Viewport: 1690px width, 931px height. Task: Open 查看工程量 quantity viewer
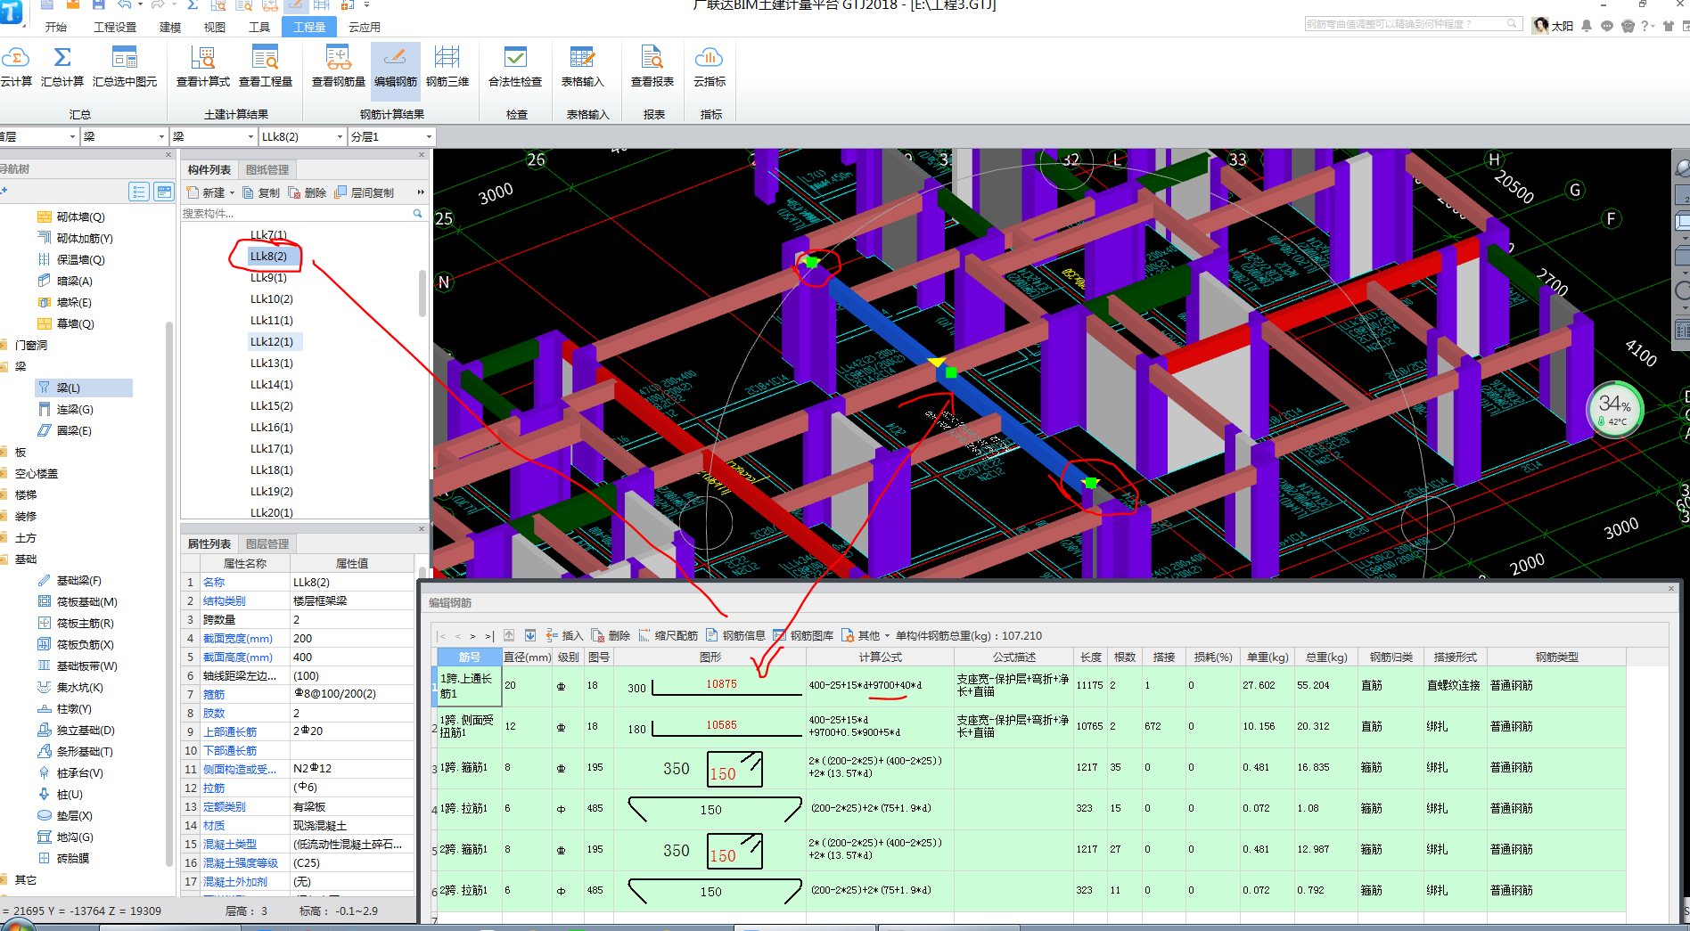[266, 67]
